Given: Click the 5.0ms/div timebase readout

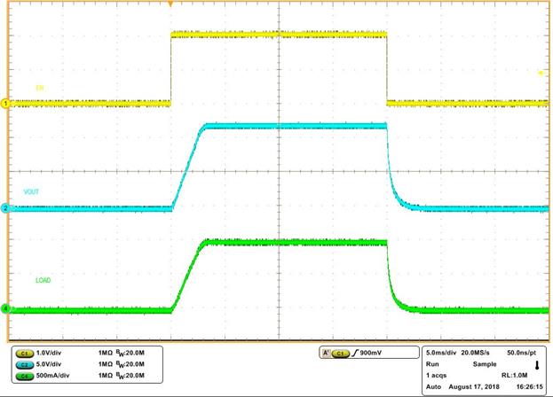Looking at the screenshot, I should [x=446, y=353].
